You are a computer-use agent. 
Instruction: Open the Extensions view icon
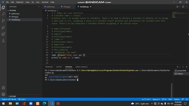(x=3, y=34)
